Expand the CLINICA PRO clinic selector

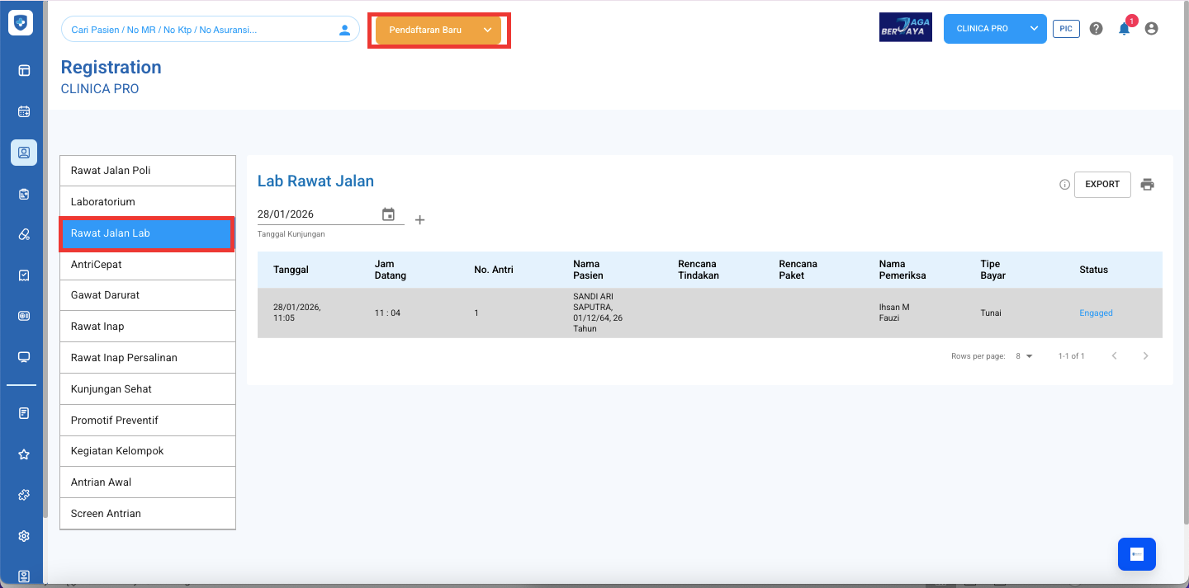tap(1034, 29)
